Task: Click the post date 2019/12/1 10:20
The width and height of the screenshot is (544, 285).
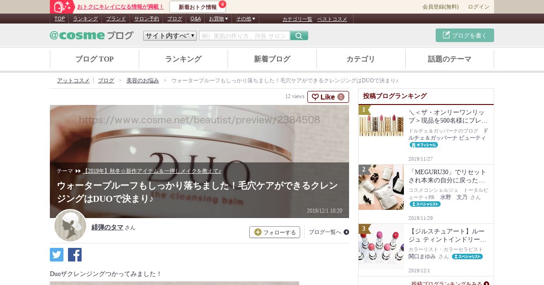Action: pos(325,211)
